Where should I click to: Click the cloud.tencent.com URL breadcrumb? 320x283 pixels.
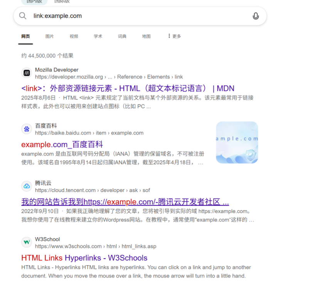click(93, 190)
